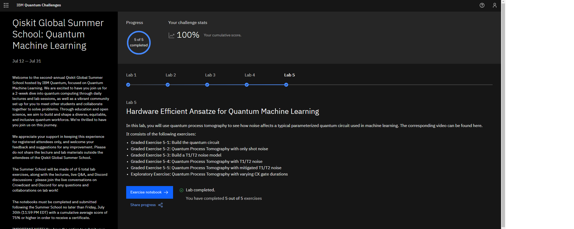Open the app switcher grid icon

(6, 5)
